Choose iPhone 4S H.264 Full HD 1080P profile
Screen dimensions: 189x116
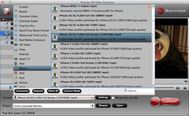[x=101, y=75]
